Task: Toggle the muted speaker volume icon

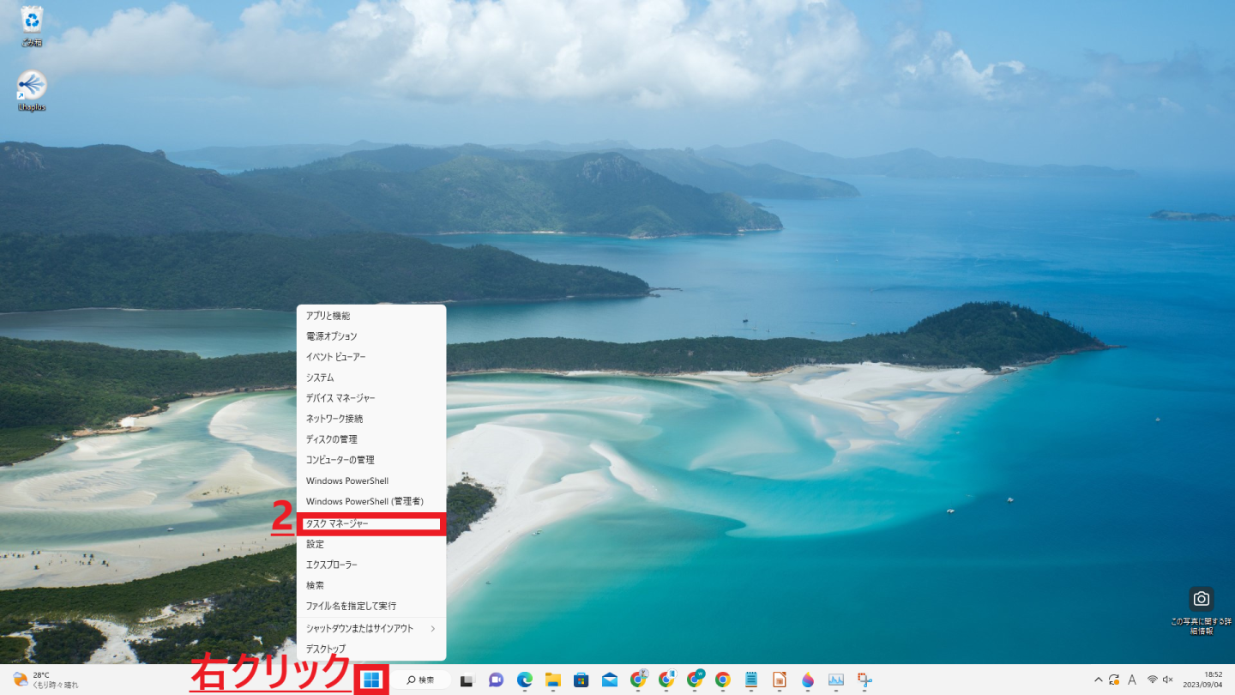Action: [1167, 680]
